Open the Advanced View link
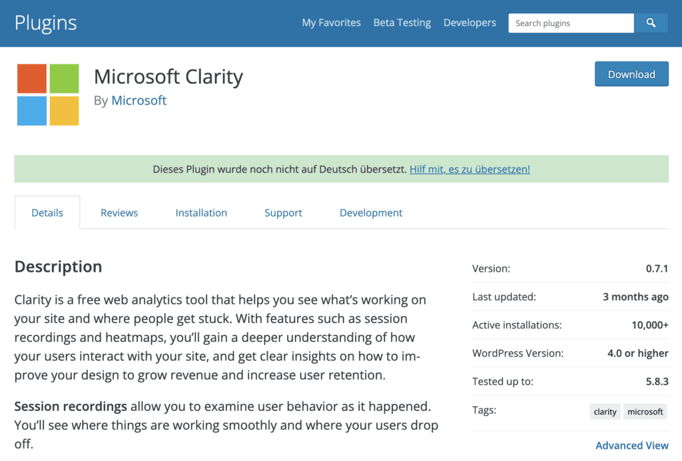This screenshot has width=682, height=461. pyautogui.click(x=631, y=445)
